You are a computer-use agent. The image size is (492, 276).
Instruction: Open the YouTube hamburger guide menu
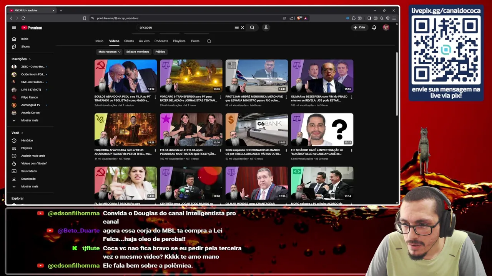(14, 28)
